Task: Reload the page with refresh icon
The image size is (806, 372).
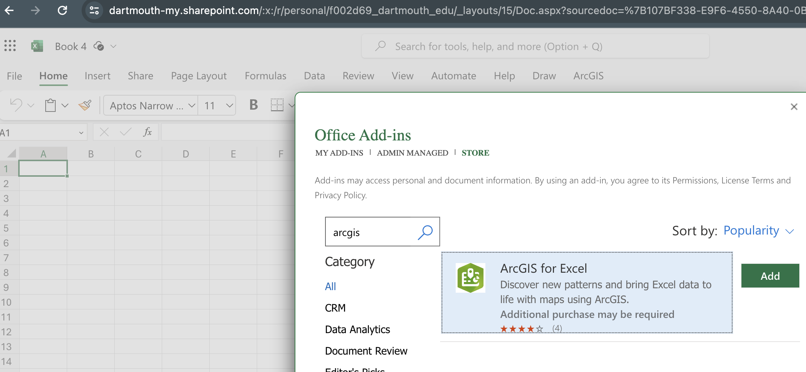Action: pos(62,10)
